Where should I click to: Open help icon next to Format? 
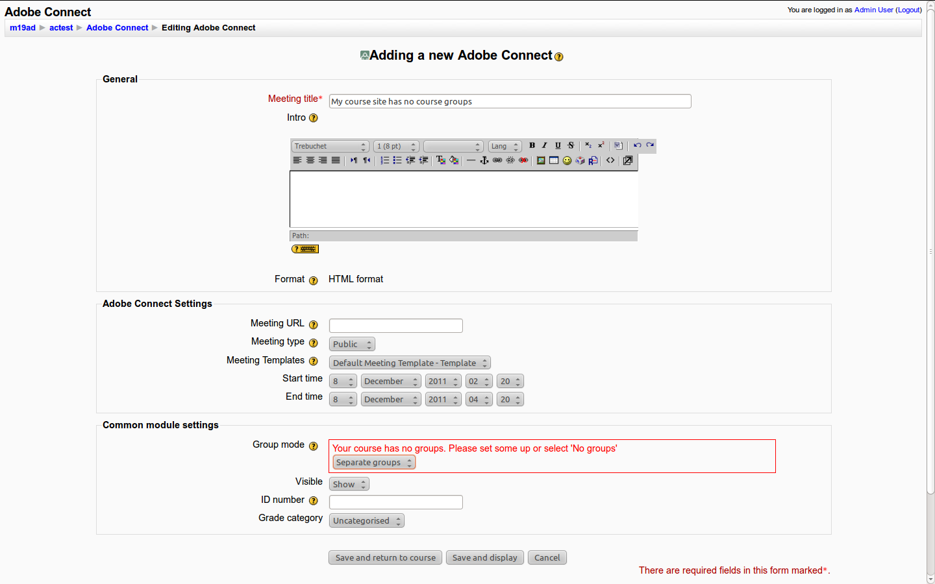[x=314, y=280]
